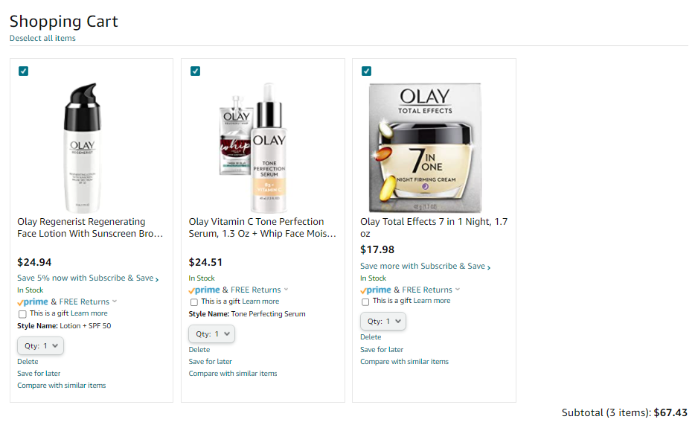Expand the quantity selector for Vitamin C serum
Image resolution: width=698 pixels, height=434 pixels.
[211, 334]
